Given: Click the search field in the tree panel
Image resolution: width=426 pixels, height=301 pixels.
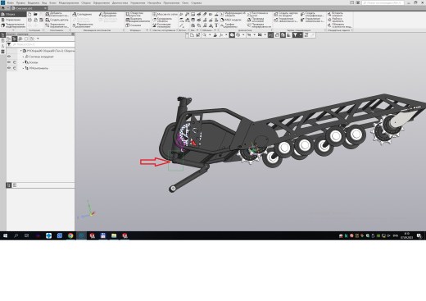Looking at the screenshot, I should pos(43,44).
